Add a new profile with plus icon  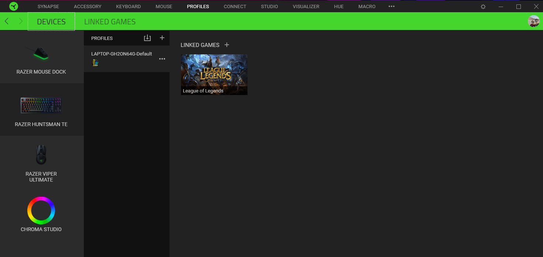tap(162, 38)
